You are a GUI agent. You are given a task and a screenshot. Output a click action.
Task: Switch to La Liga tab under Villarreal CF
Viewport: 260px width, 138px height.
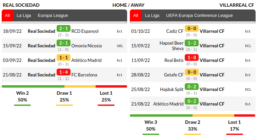(x=152, y=16)
